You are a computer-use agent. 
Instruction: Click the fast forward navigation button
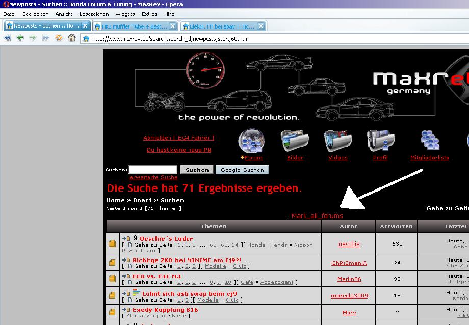pos(46,38)
